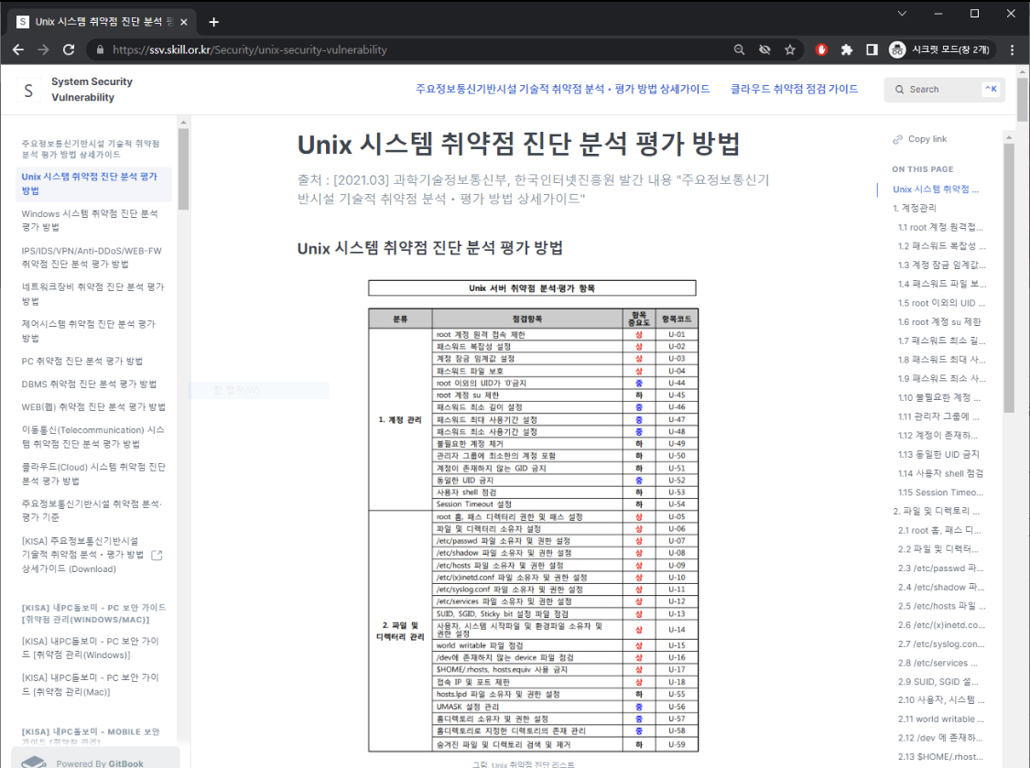The width and height of the screenshot is (1030, 768).
Task: Click the browser address bar URL
Action: (x=250, y=50)
